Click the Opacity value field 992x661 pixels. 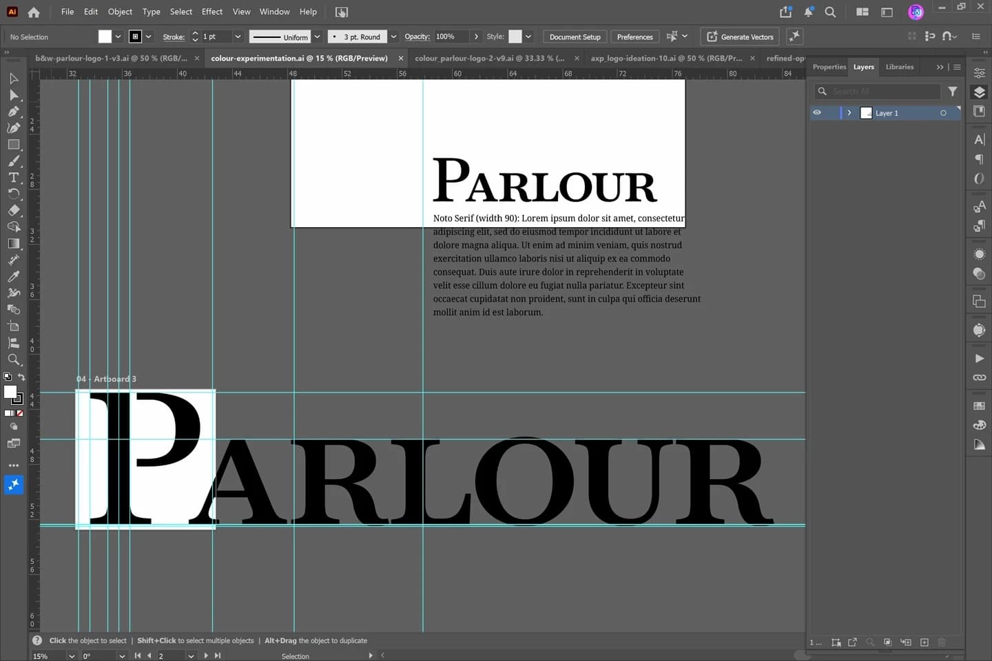click(x=452, y=36)
